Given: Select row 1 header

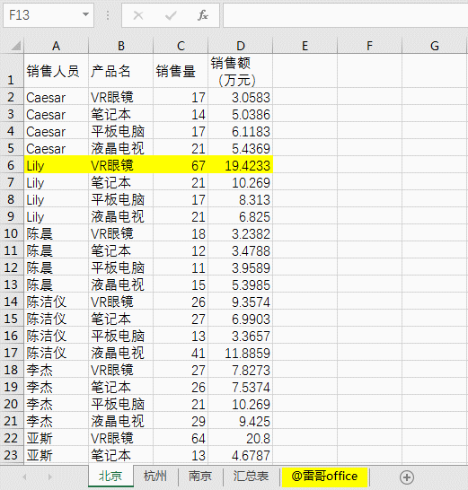Looking at the screenshot, I should (12, 71).
